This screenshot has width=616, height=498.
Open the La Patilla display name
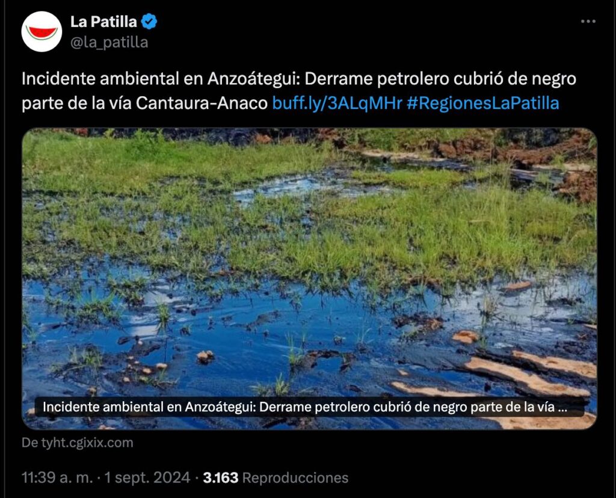point(103,22)
